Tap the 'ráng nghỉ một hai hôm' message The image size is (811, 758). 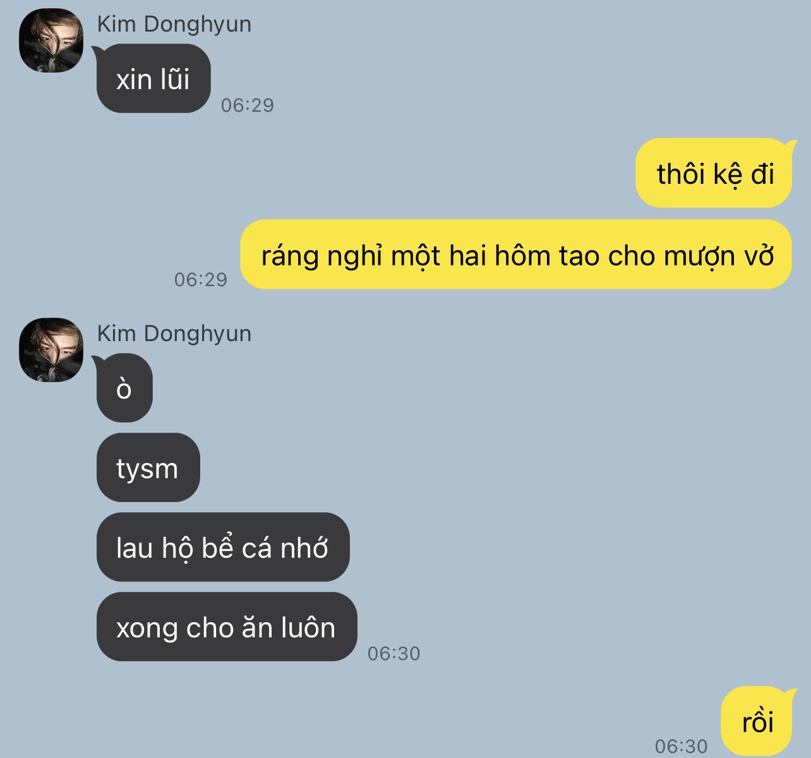[516, 255]
